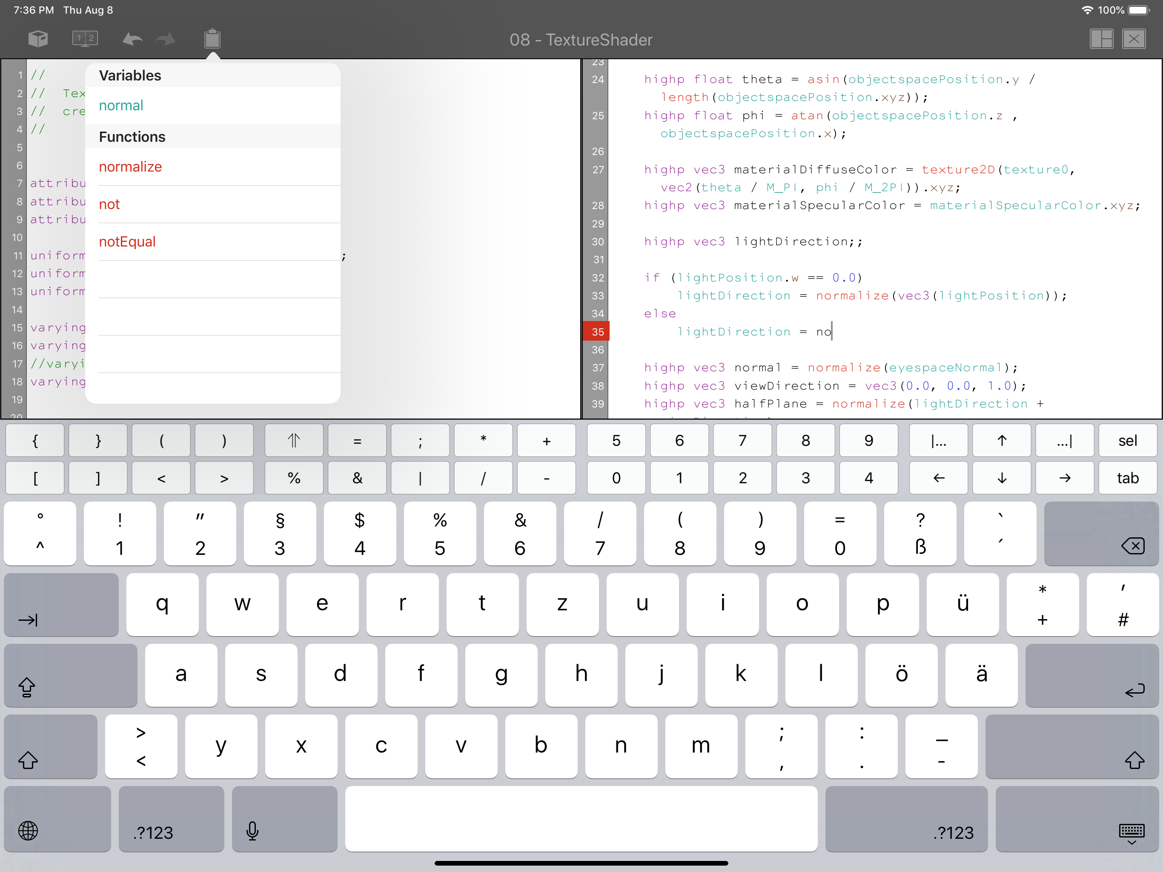Tap the percent key in code toolbar
1163x872 pixels.
pyautogui.click(x=294, y=478)
